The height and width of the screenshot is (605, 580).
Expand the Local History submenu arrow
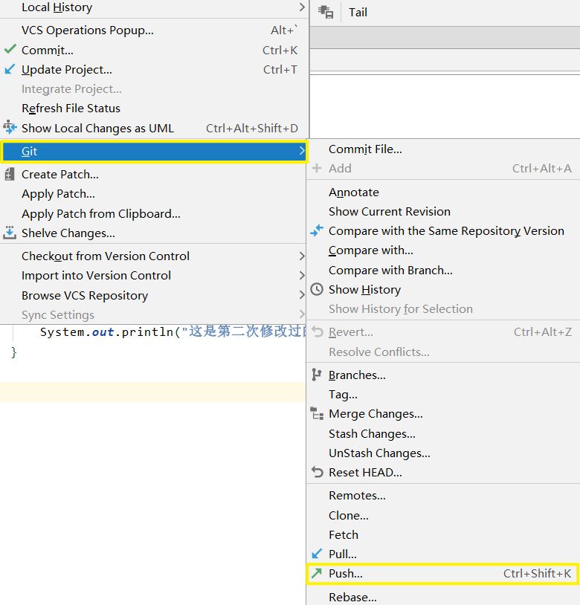pos(301,7)
